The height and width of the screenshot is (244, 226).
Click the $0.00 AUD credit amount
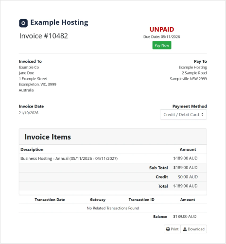[x=188, y=177]
